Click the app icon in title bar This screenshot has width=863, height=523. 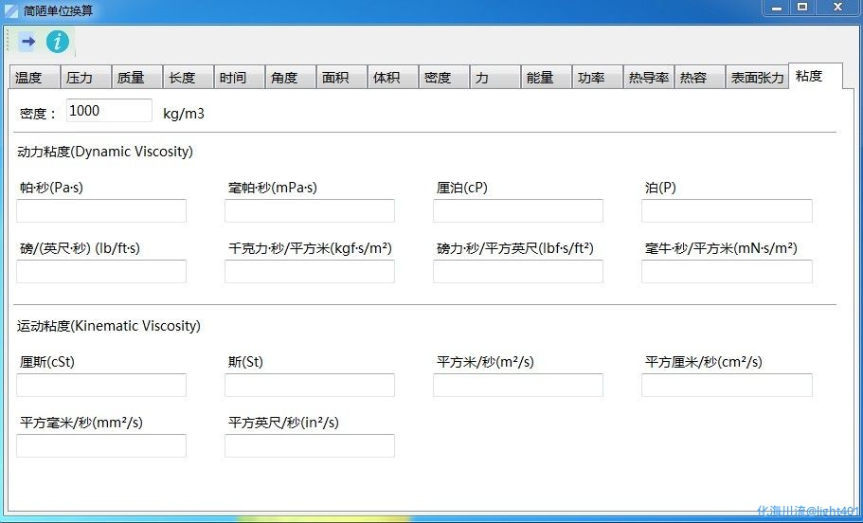coord(11,9)
